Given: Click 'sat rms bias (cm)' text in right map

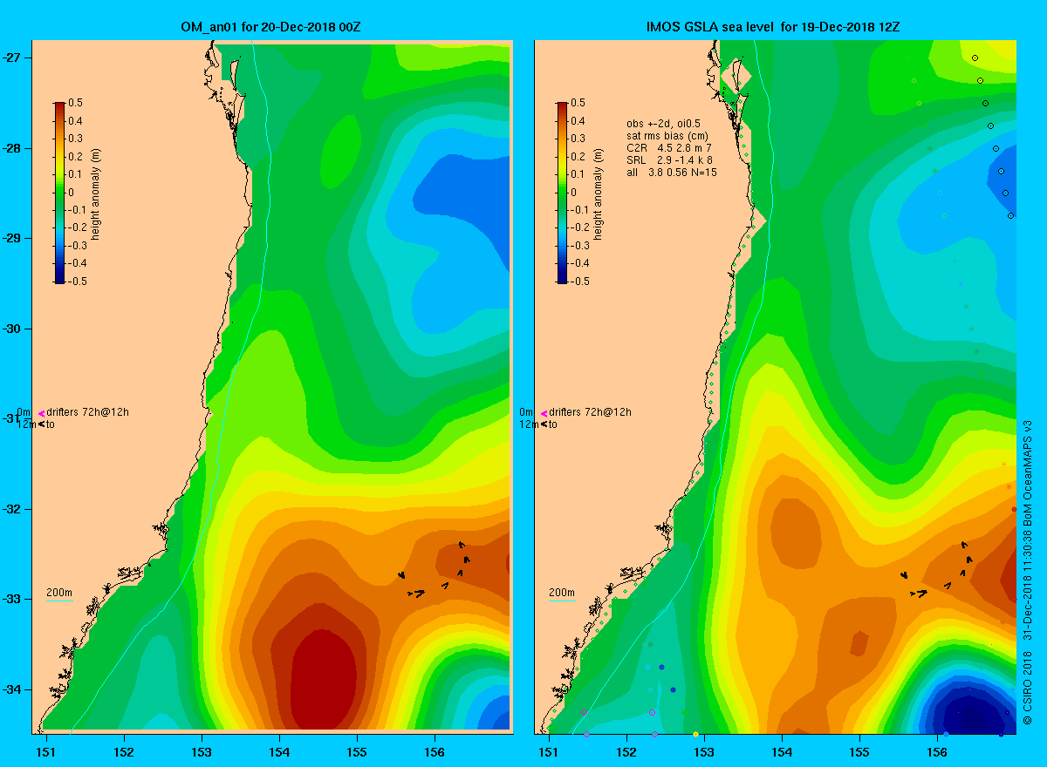Looking at the screenshot, I should pos(667,135).
